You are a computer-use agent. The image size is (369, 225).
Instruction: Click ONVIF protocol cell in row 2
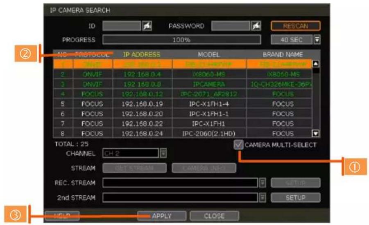93,74
